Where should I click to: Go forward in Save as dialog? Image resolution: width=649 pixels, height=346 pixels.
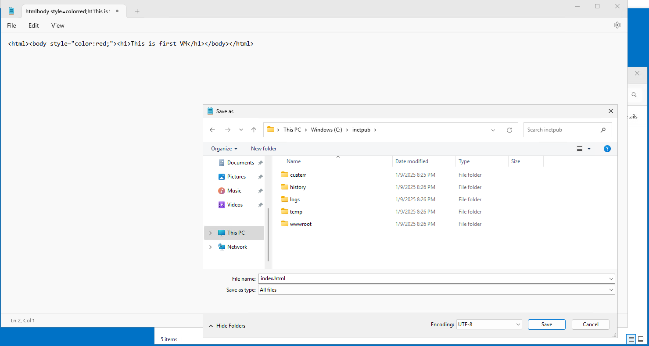[x=227, y=130]
